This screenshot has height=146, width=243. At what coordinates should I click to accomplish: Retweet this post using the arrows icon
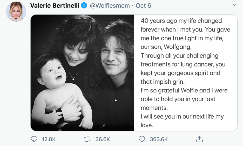coord(87,139)
